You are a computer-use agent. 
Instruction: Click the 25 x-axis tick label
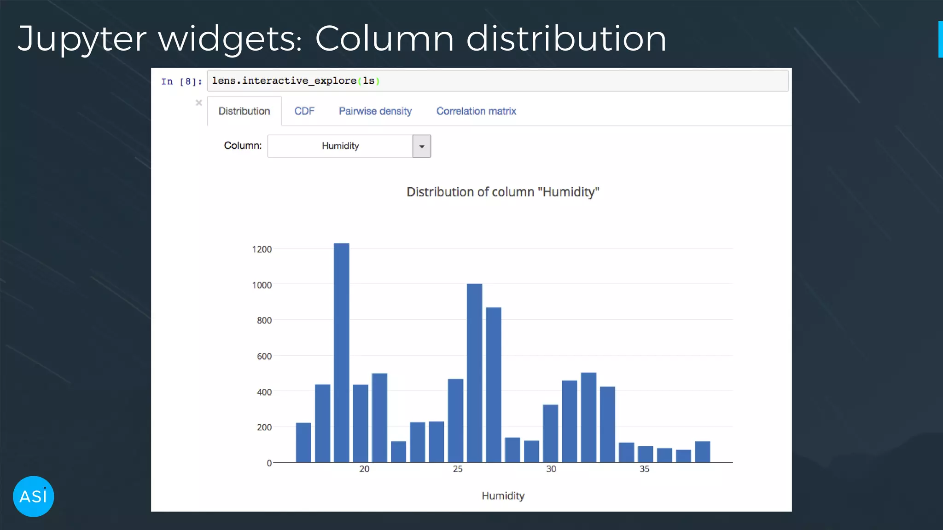coord(458,469)
